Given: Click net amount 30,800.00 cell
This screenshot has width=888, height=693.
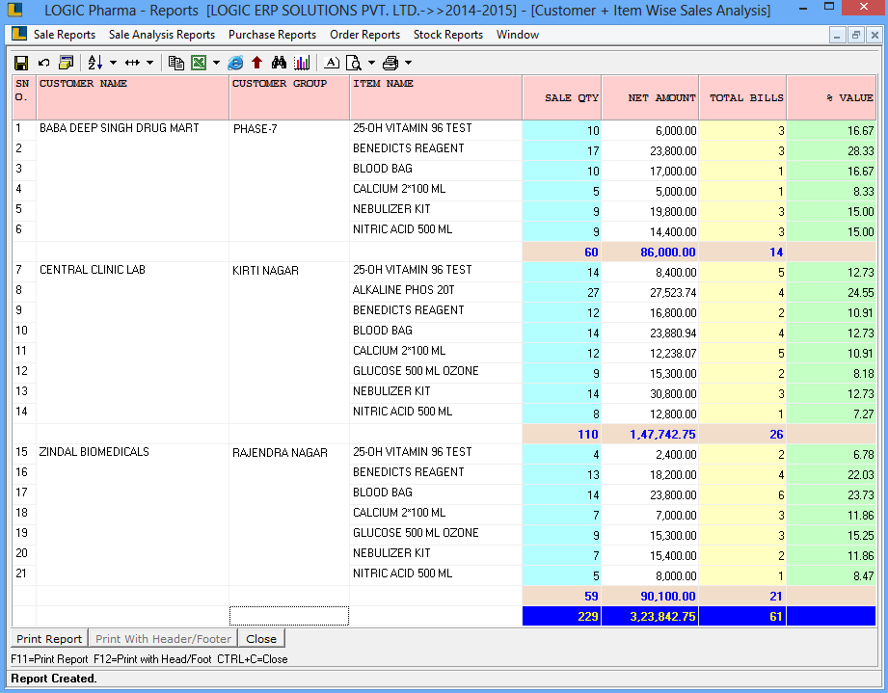Looking at the screenshot, I should click(650, 394).
